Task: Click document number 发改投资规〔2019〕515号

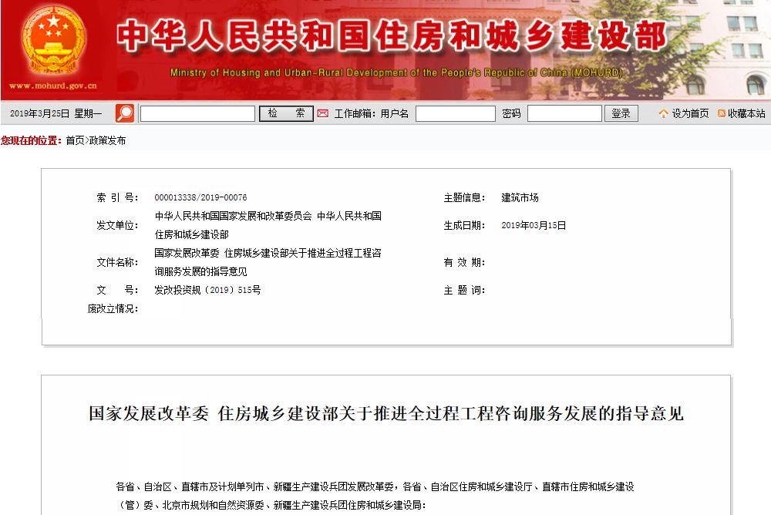Action: pyautogui.click(x=207, y=290)
